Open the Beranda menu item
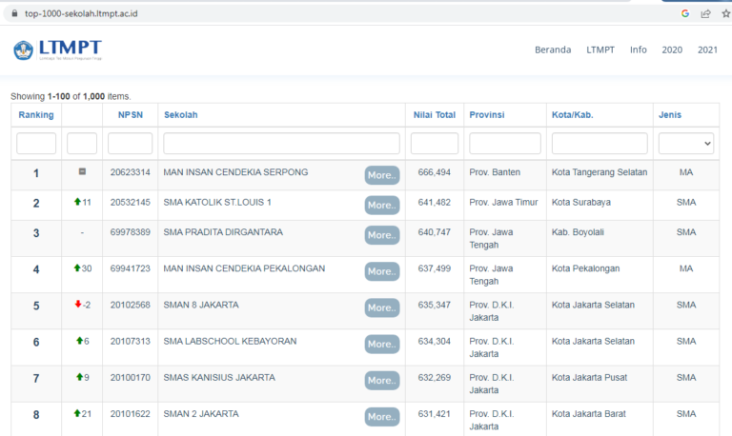Screen dimensions: 732x436 point(553,50)
